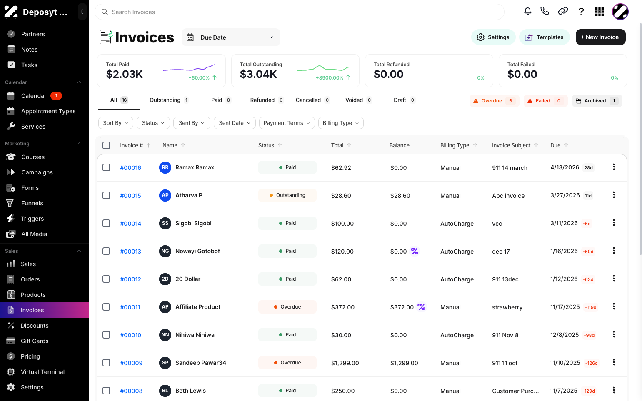Open the apps grid icon
Viewport: 642px width, 401px height.
[x=600, y=12]
